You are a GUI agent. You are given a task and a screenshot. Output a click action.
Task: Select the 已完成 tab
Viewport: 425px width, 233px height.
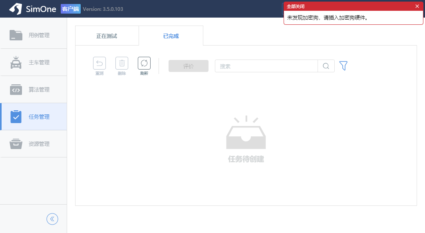pyautogui.click(x=171, y=36)
